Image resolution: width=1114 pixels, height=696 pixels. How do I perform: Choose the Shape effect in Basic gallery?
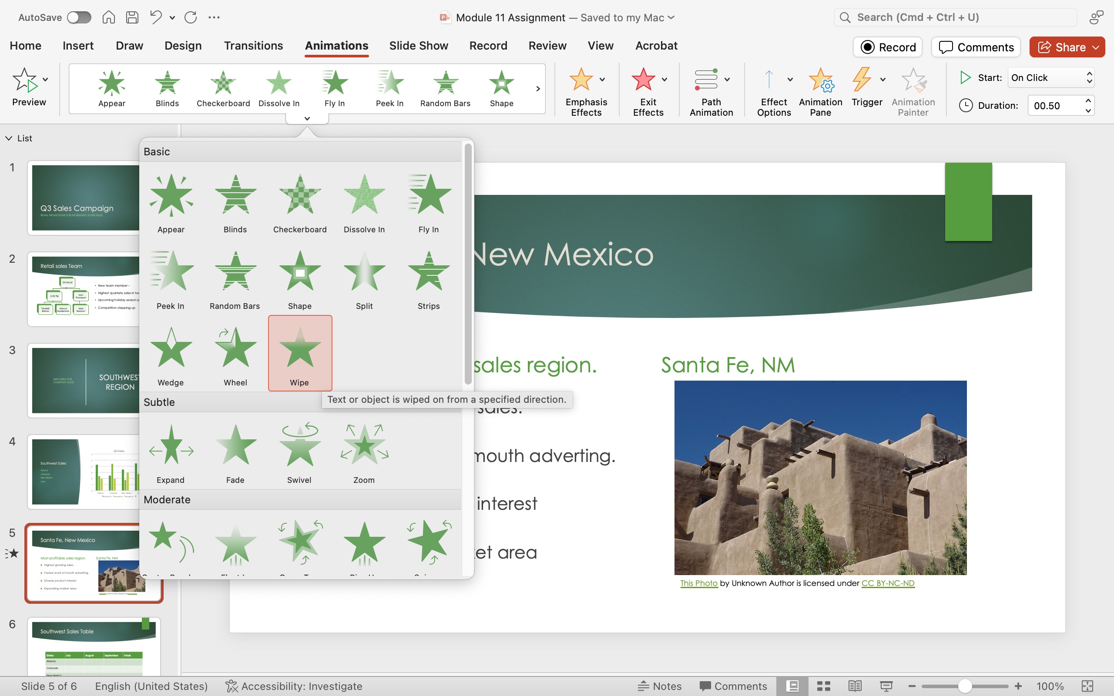(x=300, y=279)
